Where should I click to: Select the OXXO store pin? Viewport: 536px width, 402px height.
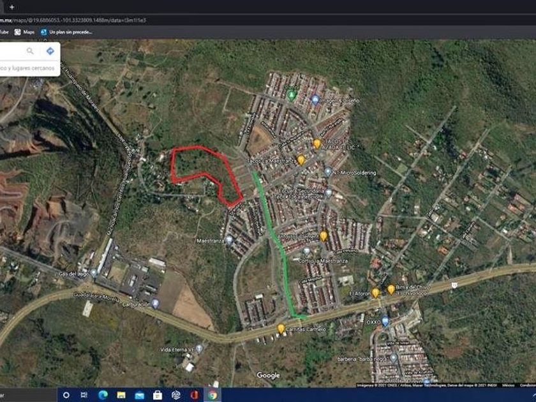pos(385,322)
